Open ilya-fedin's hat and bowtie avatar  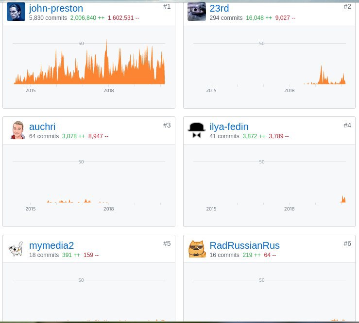point(197,130)
